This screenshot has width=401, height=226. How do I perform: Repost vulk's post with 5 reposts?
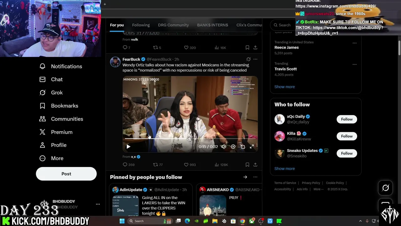pos(157,47)
